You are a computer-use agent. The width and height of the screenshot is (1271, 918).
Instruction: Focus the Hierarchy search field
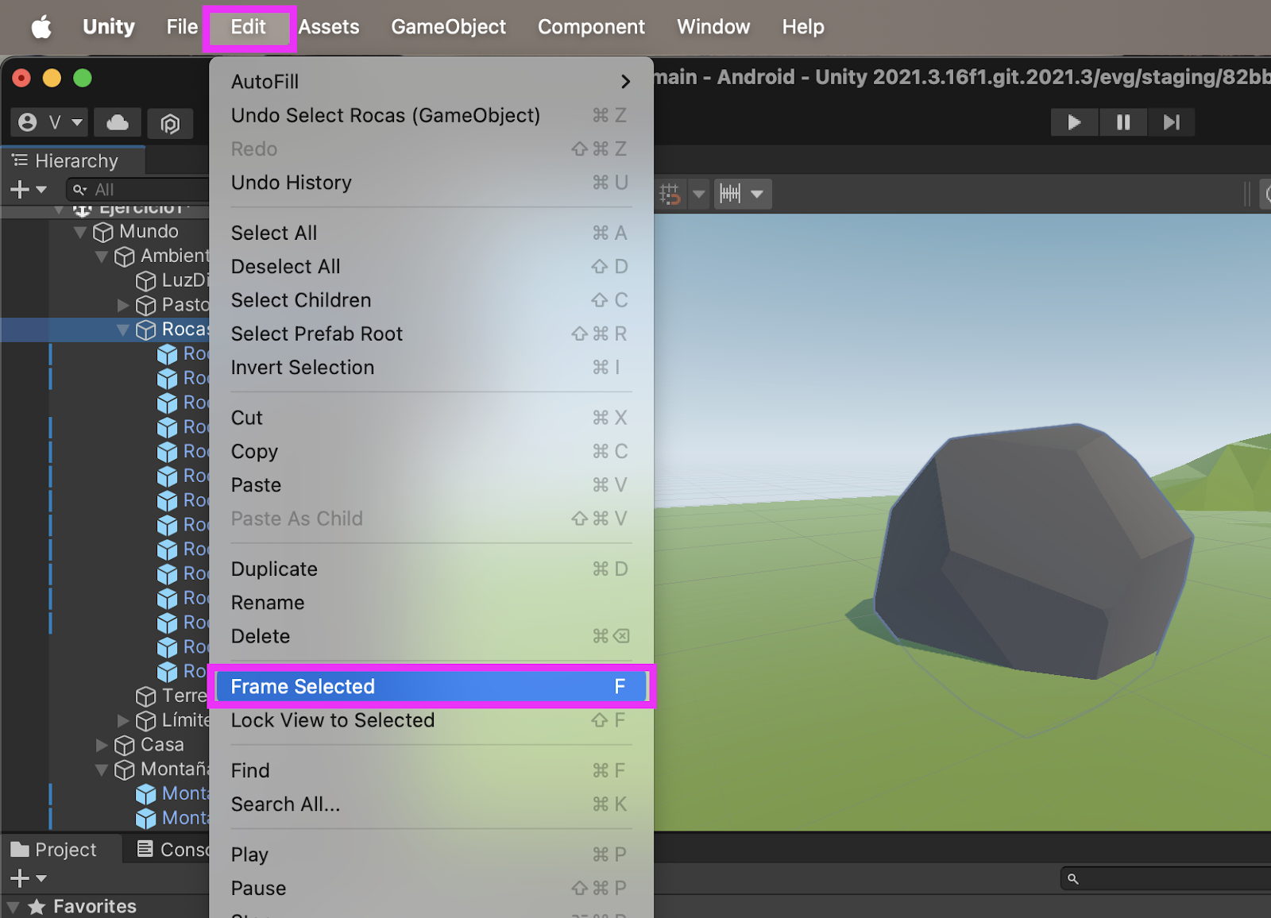pos(139,190)
